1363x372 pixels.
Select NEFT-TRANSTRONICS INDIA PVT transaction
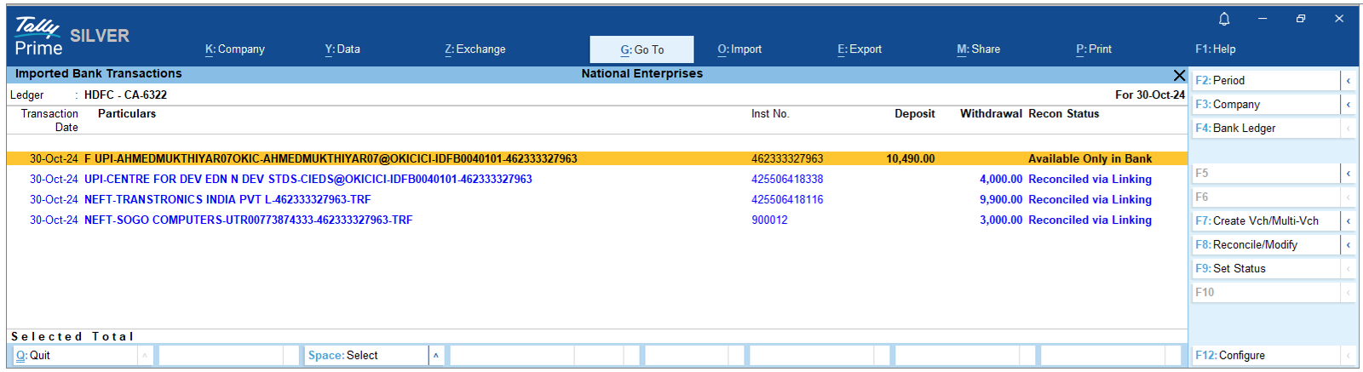point(596,199)
